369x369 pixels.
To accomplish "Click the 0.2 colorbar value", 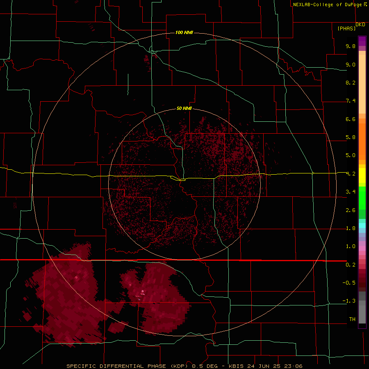I will coord(351,265).
